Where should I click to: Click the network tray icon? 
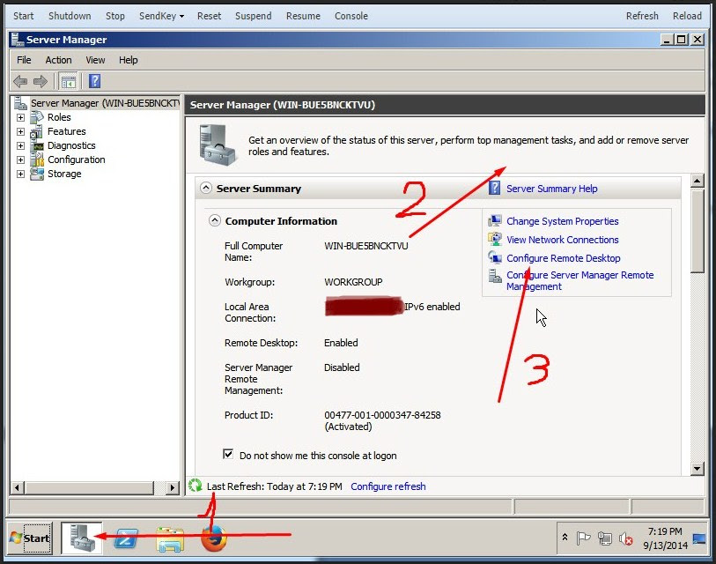(x=605, y=538)
